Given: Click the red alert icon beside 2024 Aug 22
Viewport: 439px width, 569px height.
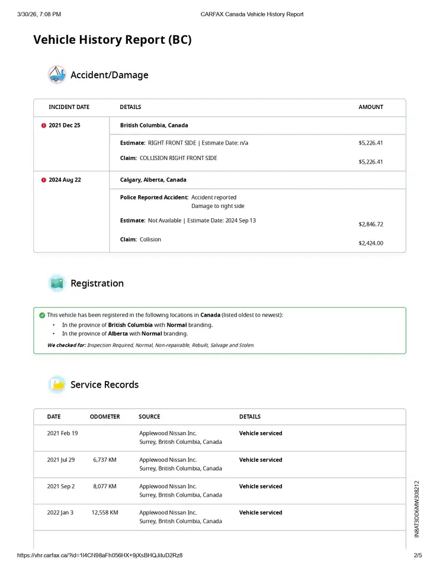Looking at the screenshot, I should click(x=43, y=180).
